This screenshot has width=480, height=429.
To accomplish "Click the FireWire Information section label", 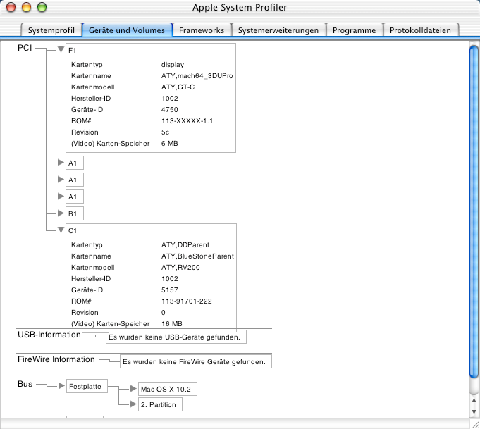I will click(56, 359).
